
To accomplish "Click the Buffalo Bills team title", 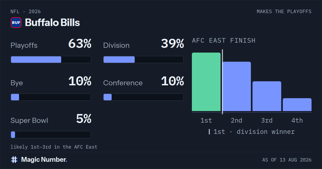I will tap(52, 23).
